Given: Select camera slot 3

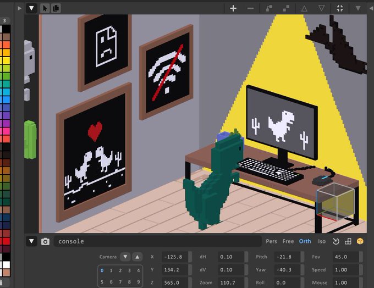Looking at the screenshot, I should 129,270.
